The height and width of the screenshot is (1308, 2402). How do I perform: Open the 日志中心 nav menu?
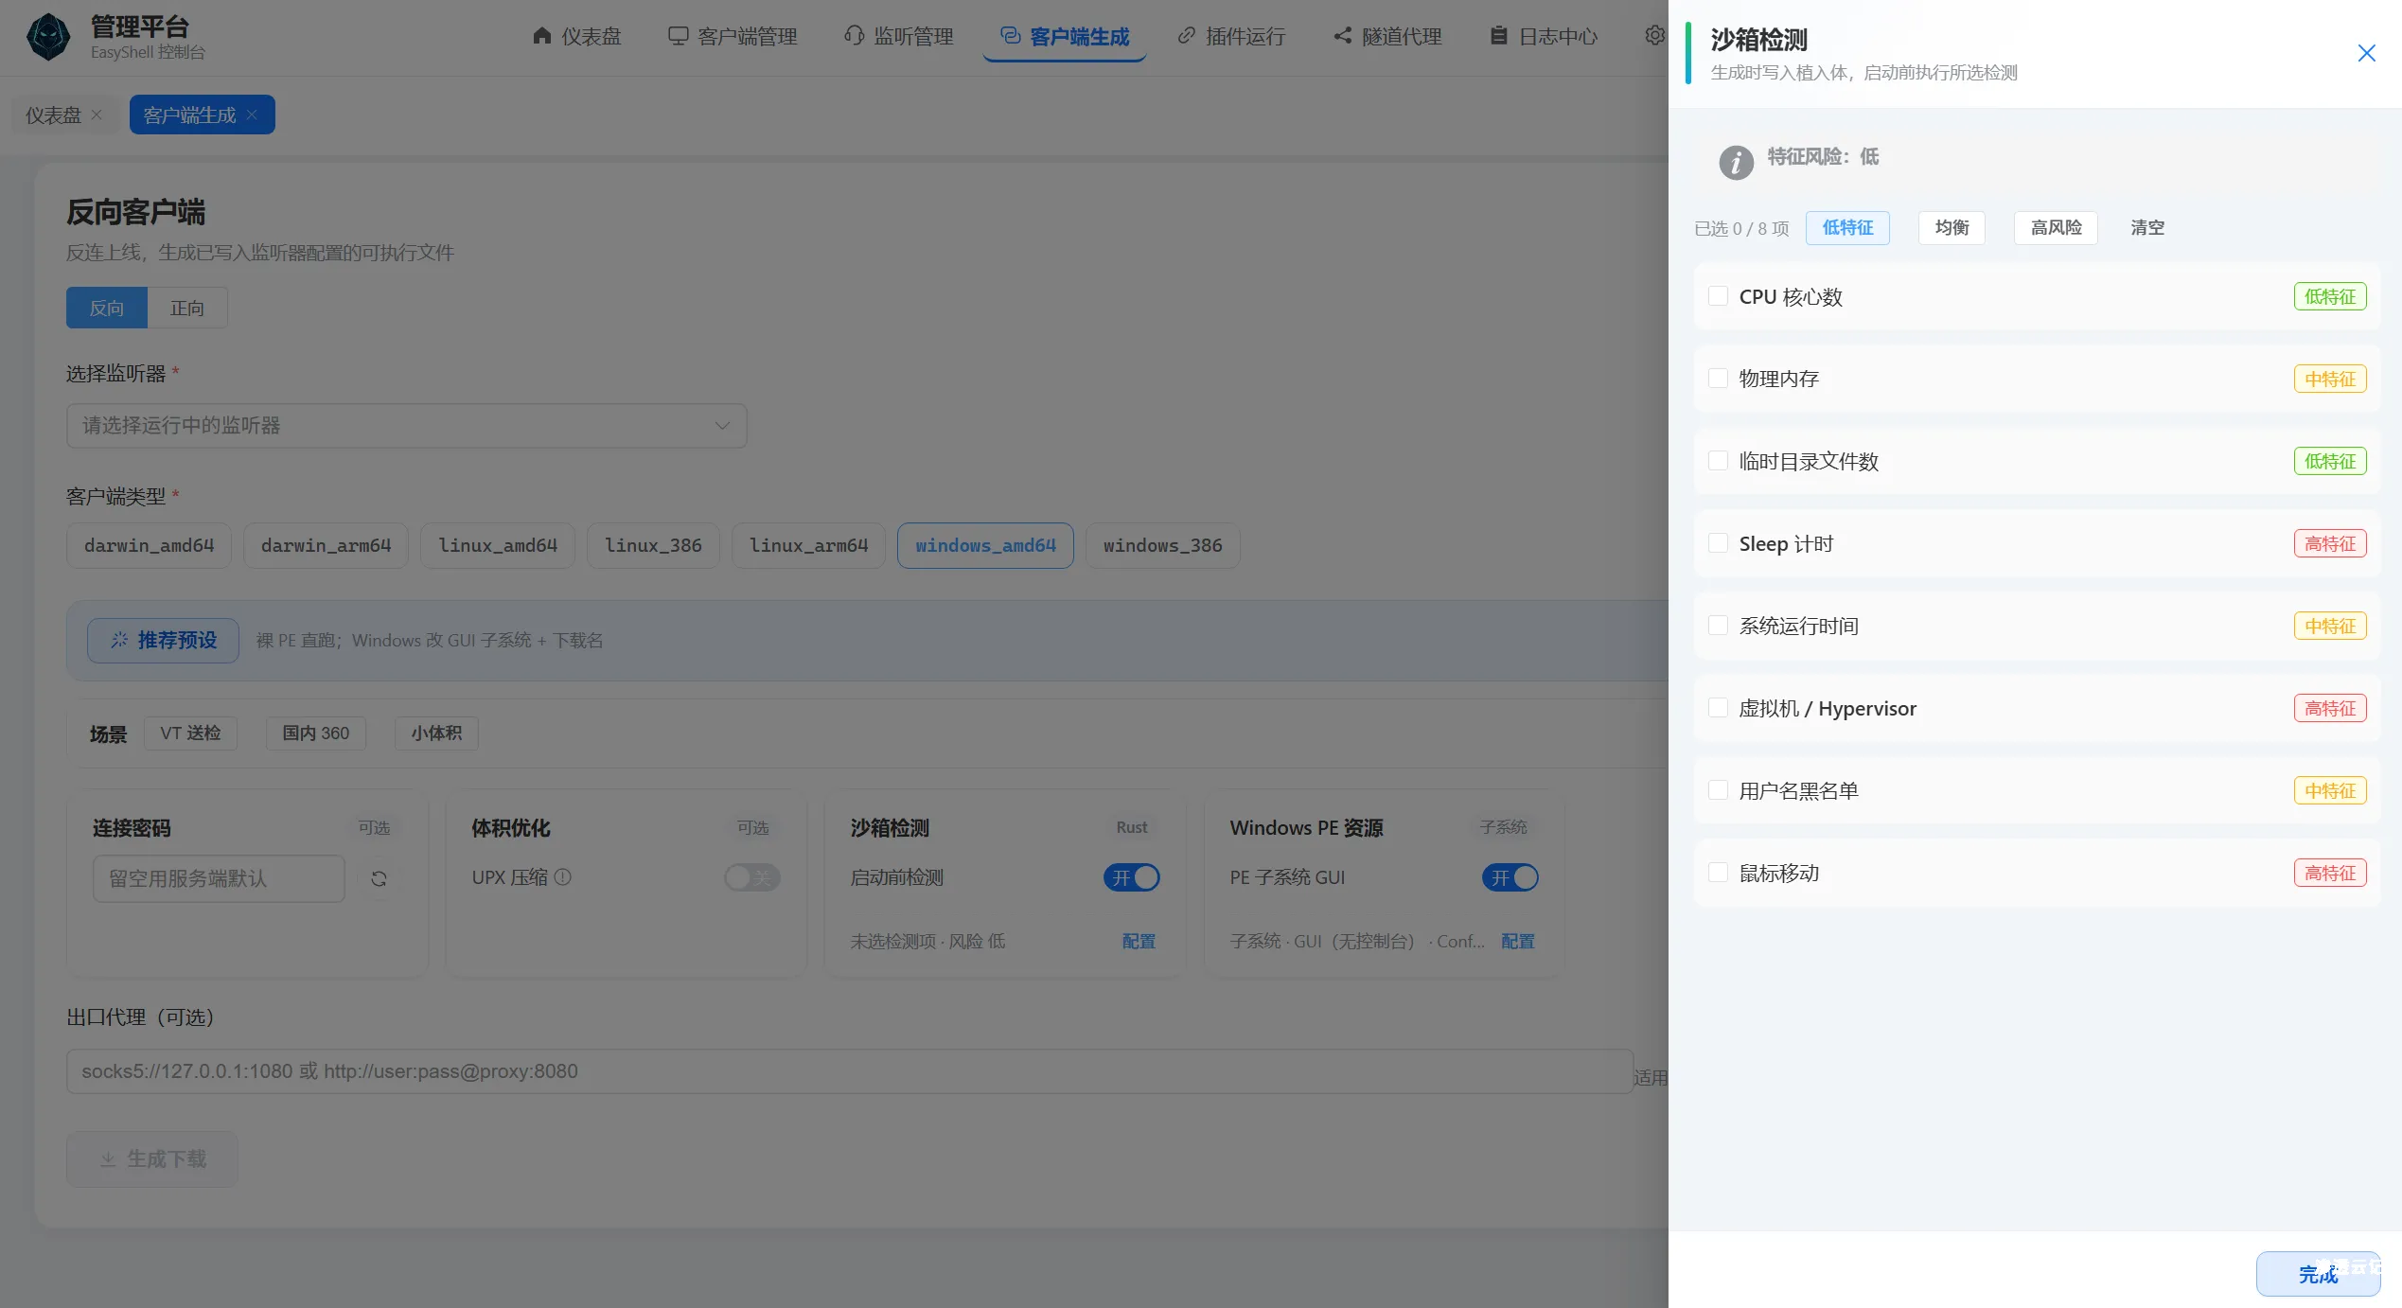1544,36
